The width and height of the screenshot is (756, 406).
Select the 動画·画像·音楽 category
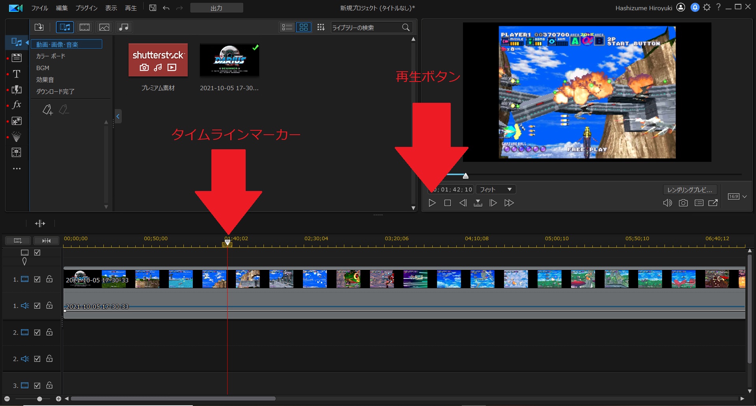[66, 44]
